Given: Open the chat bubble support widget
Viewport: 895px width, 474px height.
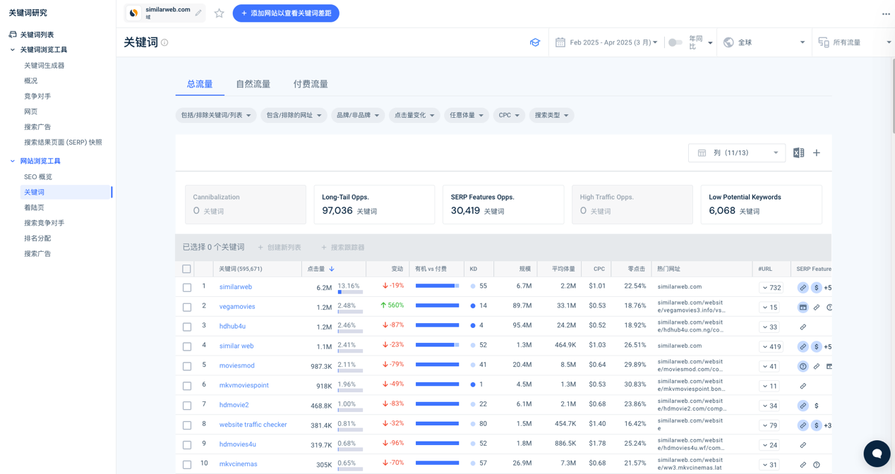Looking at the screenshot, I should (x=877, y=454).
